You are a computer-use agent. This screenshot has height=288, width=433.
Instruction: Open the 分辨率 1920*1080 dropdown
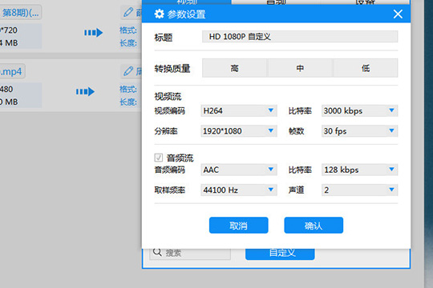(239, 131)
